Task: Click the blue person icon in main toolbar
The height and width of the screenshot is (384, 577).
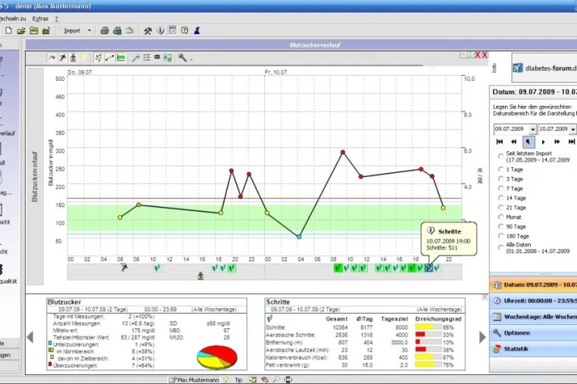Action: 197,30
